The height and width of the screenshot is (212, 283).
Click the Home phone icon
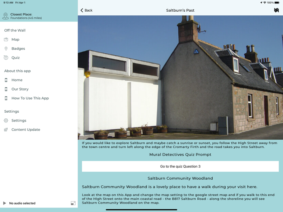click(x=6, y=80)
